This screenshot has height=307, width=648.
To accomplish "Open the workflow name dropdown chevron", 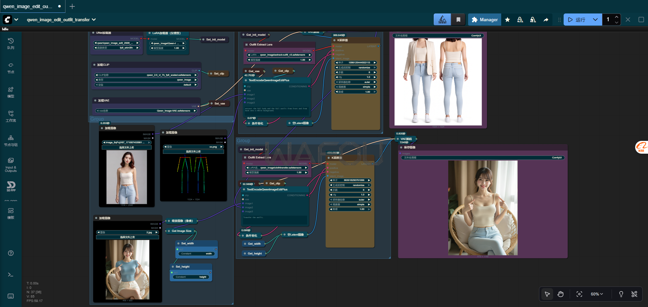I will pos(94,20).
